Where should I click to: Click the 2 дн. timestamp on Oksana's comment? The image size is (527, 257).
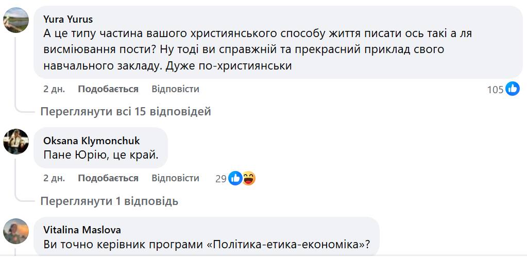pyautogui.click(x=54, y=178)
